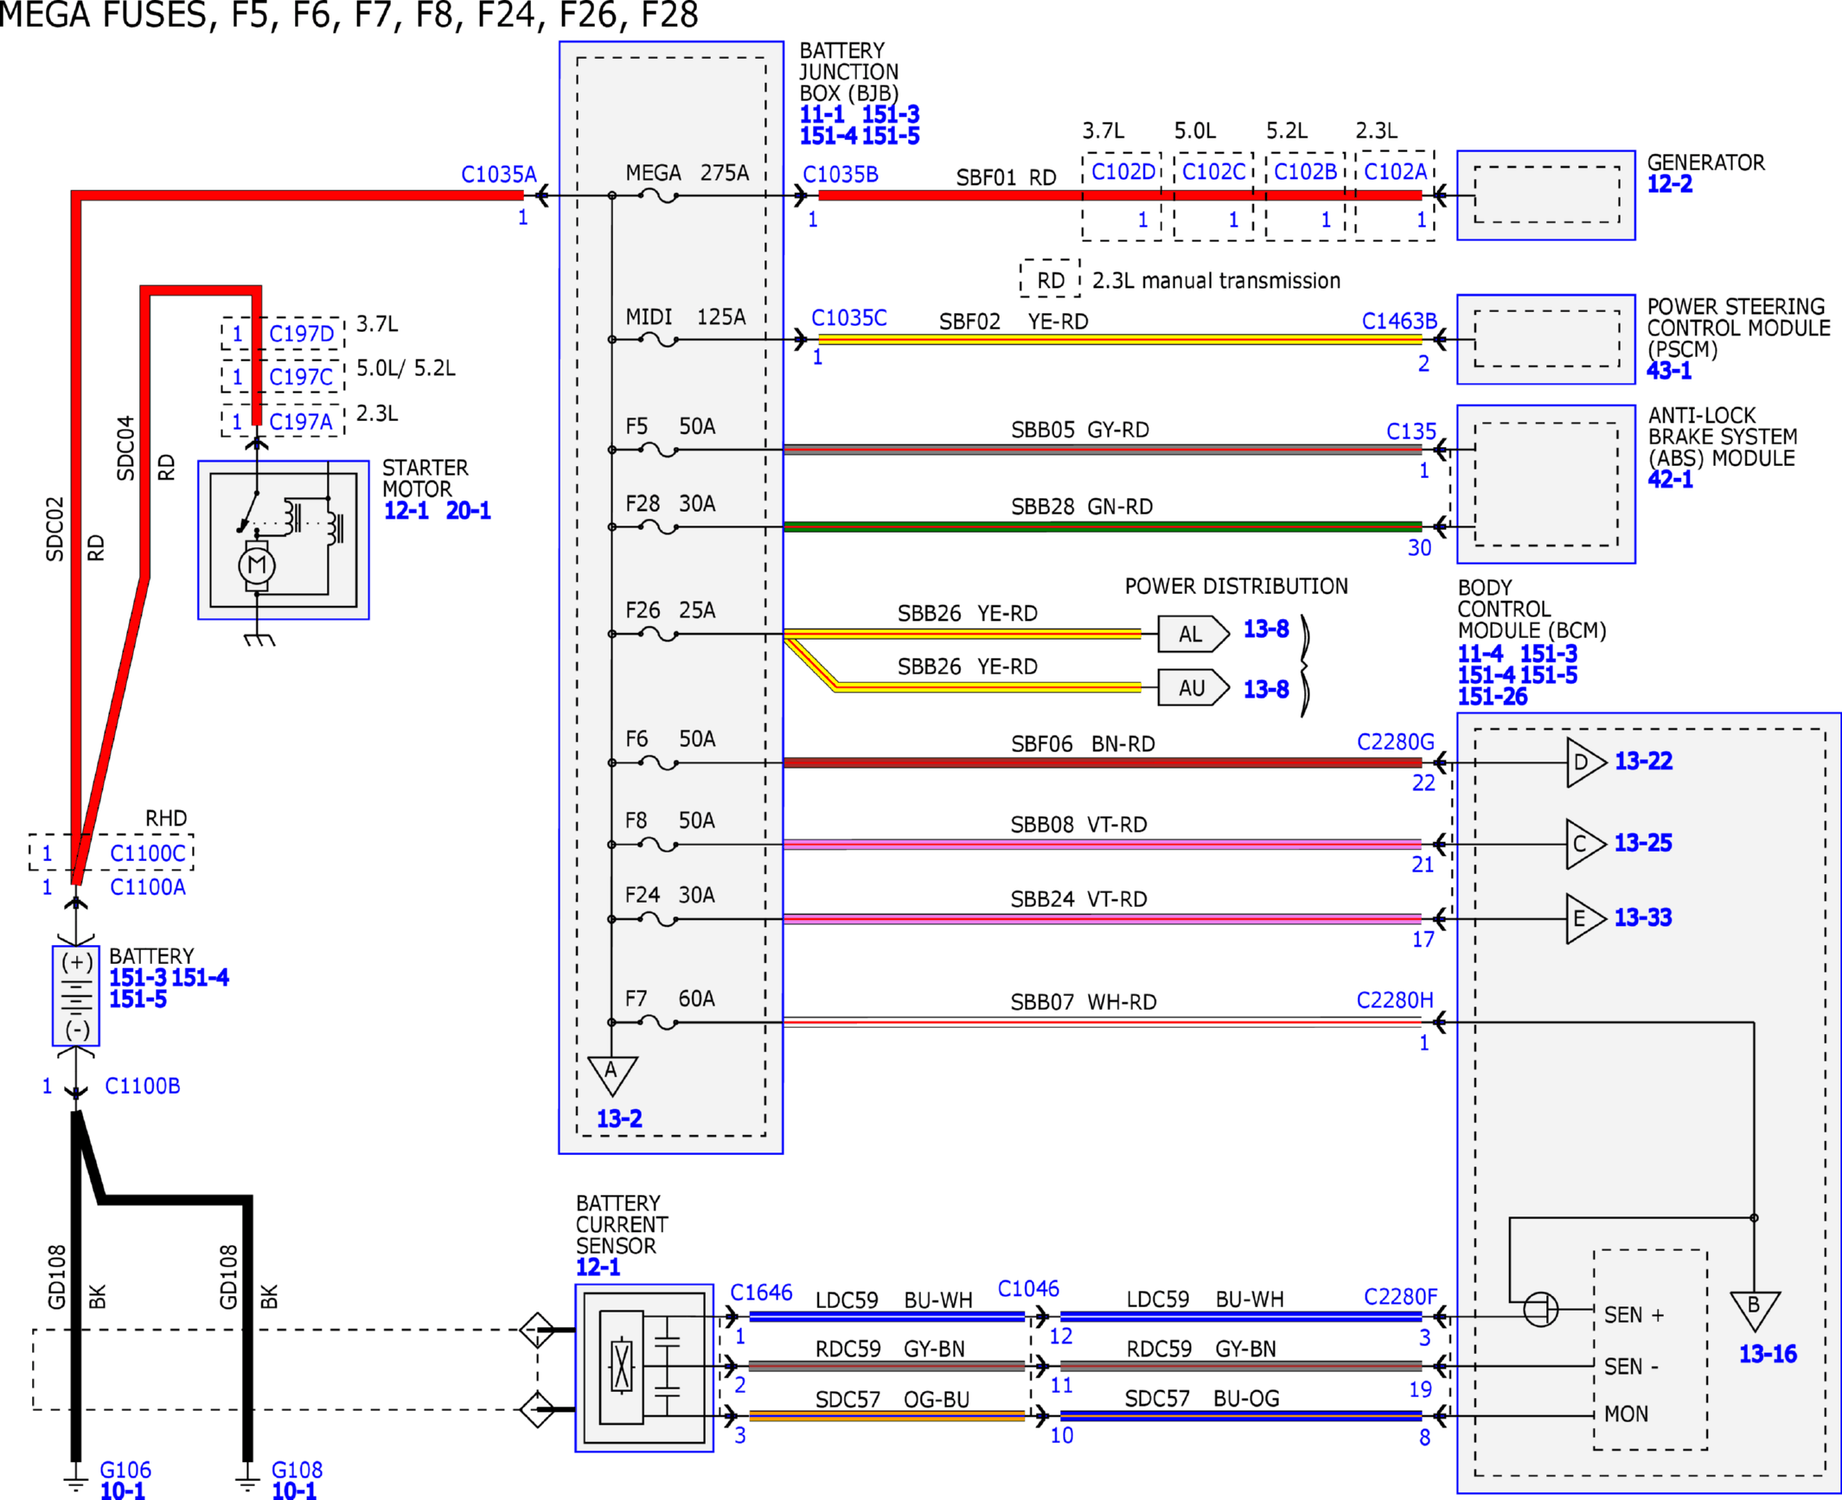
Task: Click connector label C1100B below battery
Action: [143, 1086]
